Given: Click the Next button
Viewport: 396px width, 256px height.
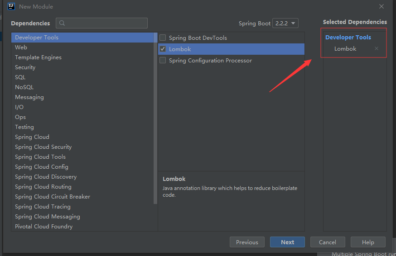Looking at the screenshot, I should pyautogui.click(x=287, y=242).
